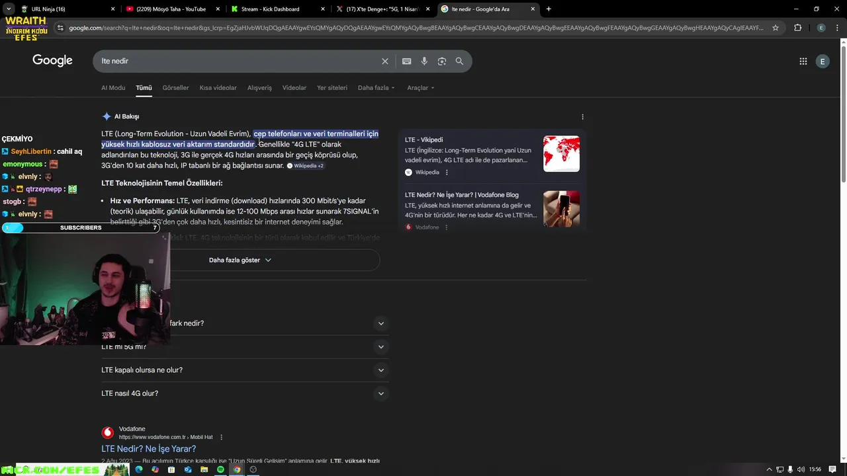Open the Vodafone 'LTE Nedir? Ne İşe Yarar?' result
This screenshot has width=847, height=476.
coord(148,449)
